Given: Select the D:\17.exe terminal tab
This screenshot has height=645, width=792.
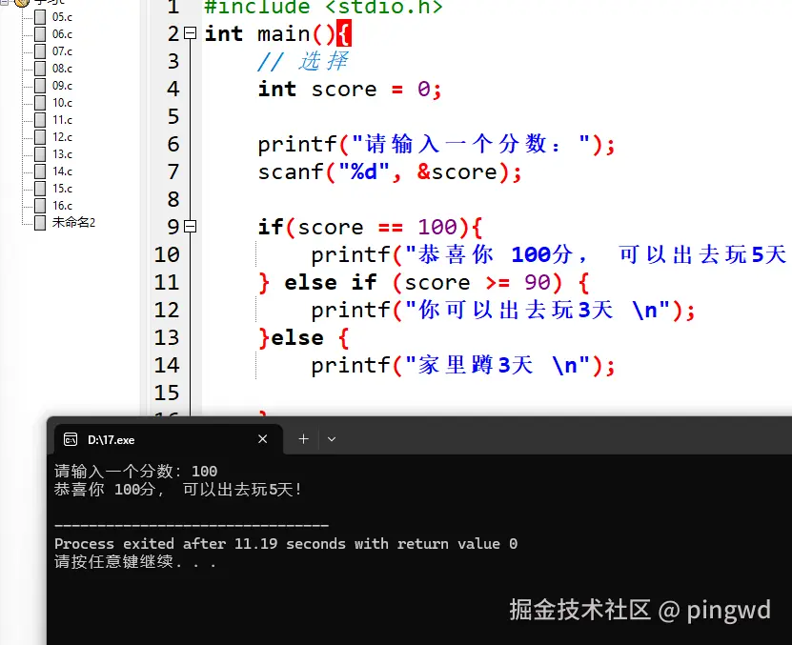Looking at the screenshot, I should click(168, 439).
